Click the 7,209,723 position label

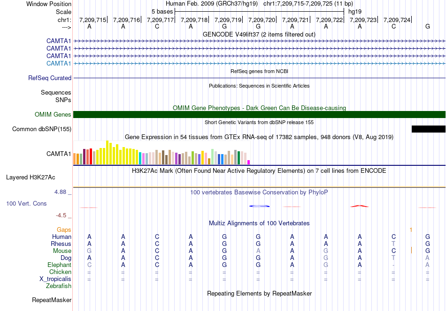pyautogui.click(x=363, y=20)
